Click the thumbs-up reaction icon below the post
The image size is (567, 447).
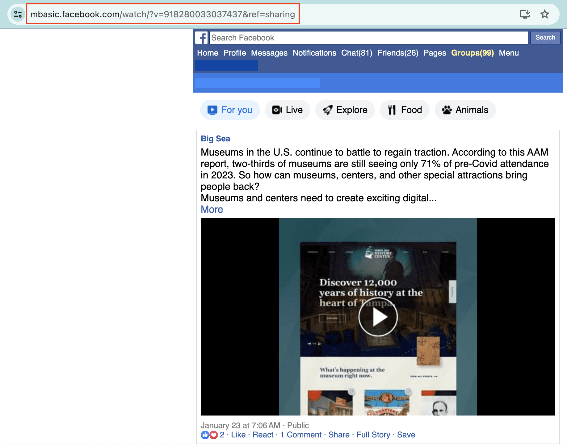point(205,435)
